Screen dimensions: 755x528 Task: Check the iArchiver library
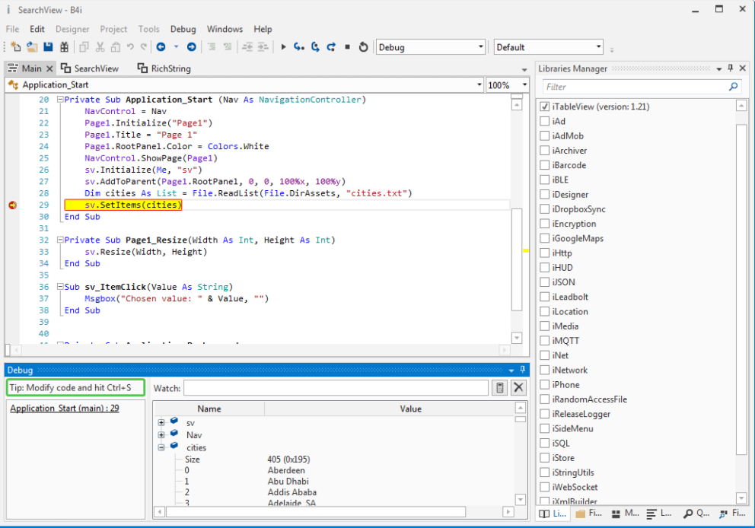(x=545, y=150)
